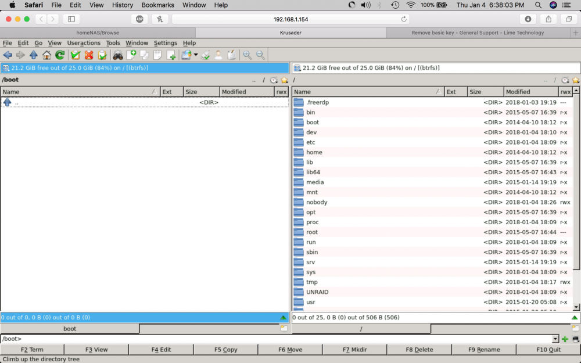This screenshot has height=363, width=581.
Task: Click right panel scrollbar down arrow
Action: [x=576, y=307]
